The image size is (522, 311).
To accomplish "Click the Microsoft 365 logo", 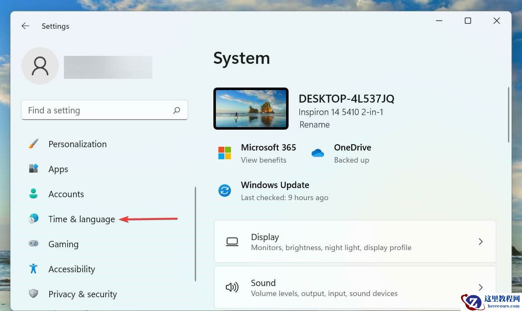I will (225, 153).
